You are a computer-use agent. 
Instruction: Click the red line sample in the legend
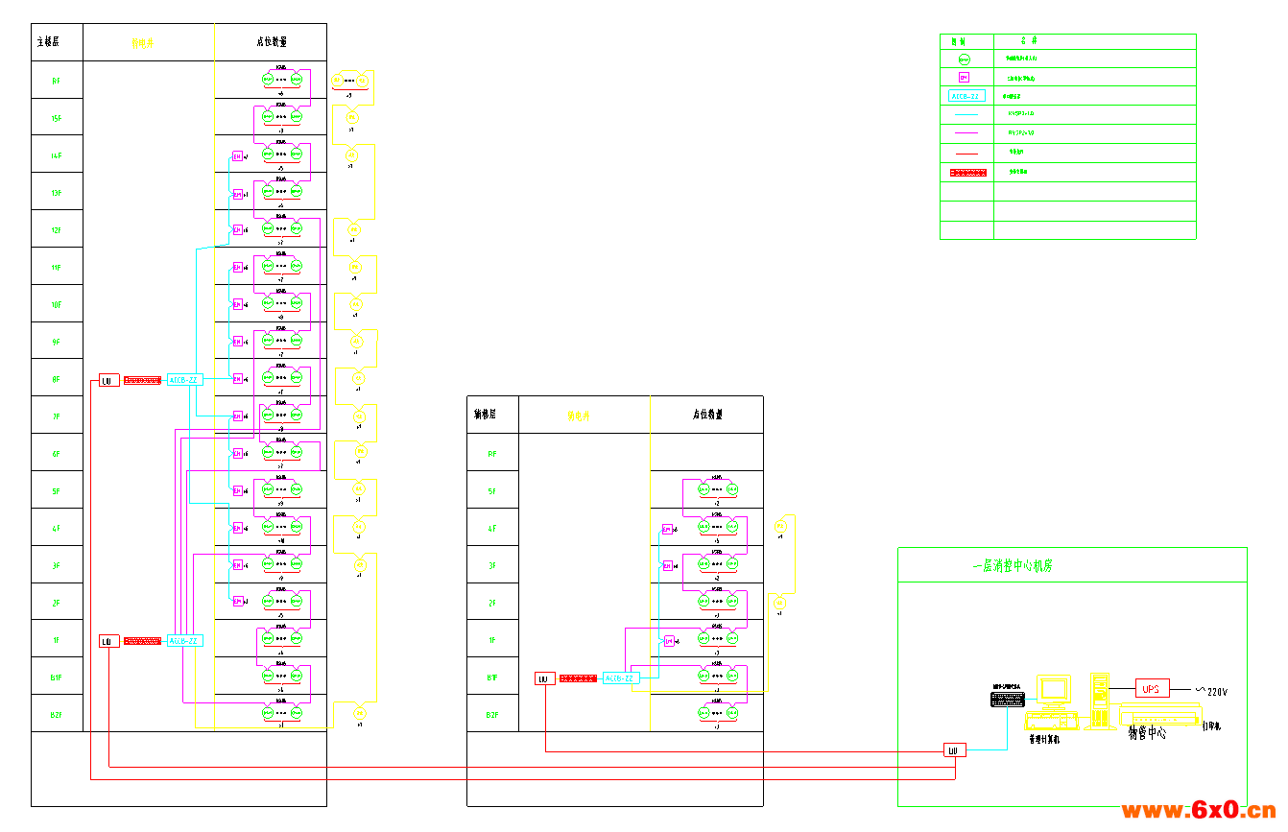coord(966,153)
